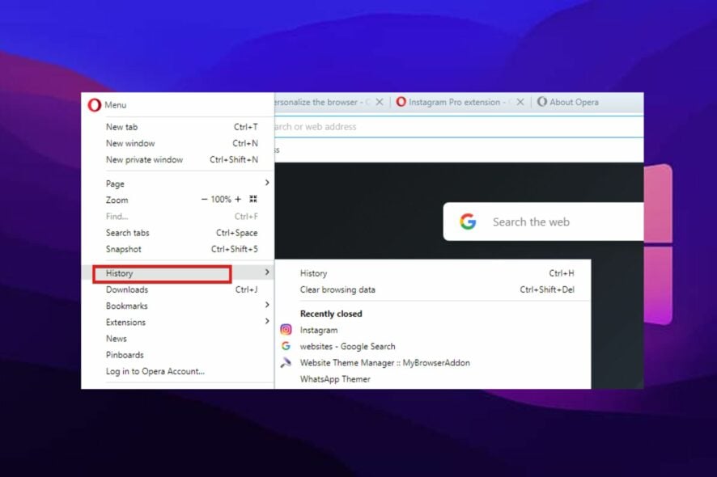Close the Instagram Pro extension tab
This screenshot has height=477, width=717.
coord(520,103)
